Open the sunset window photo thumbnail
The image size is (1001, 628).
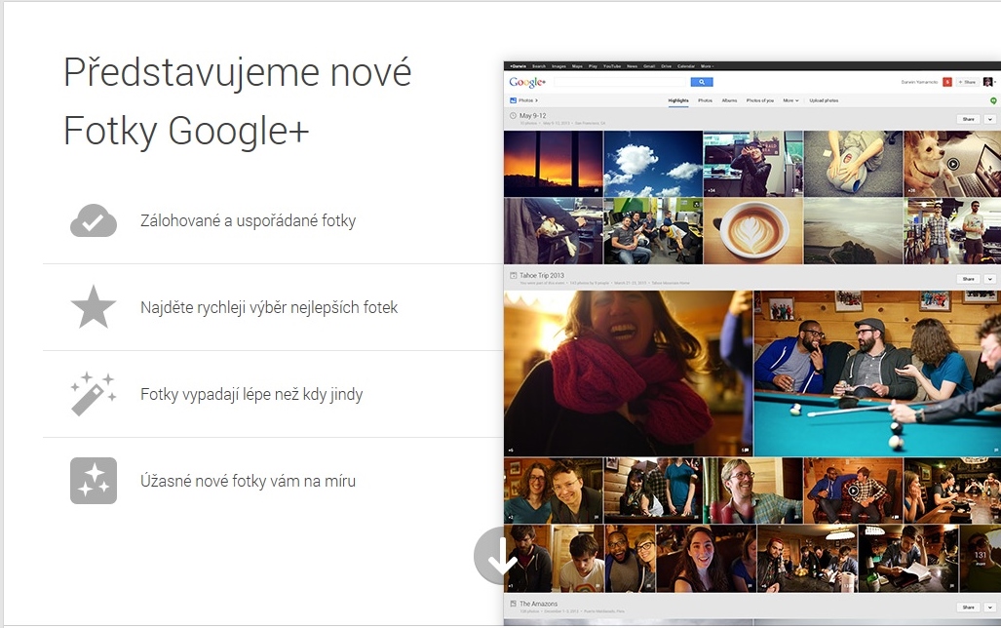point(553,164)
